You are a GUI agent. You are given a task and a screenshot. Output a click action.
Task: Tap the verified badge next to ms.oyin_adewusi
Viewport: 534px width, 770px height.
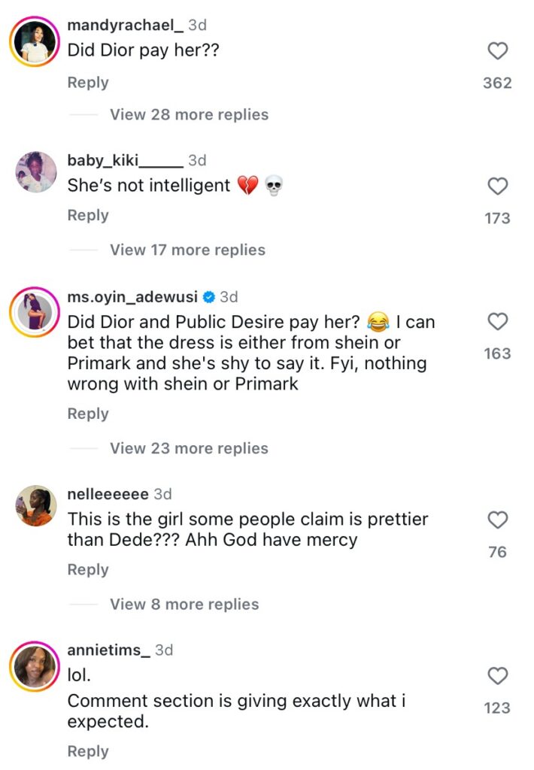(x=210, y=297)
